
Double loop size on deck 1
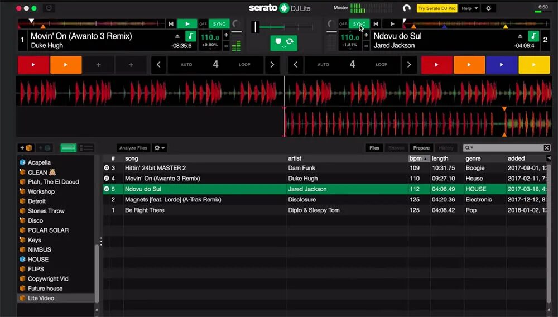tap(272, 65)
